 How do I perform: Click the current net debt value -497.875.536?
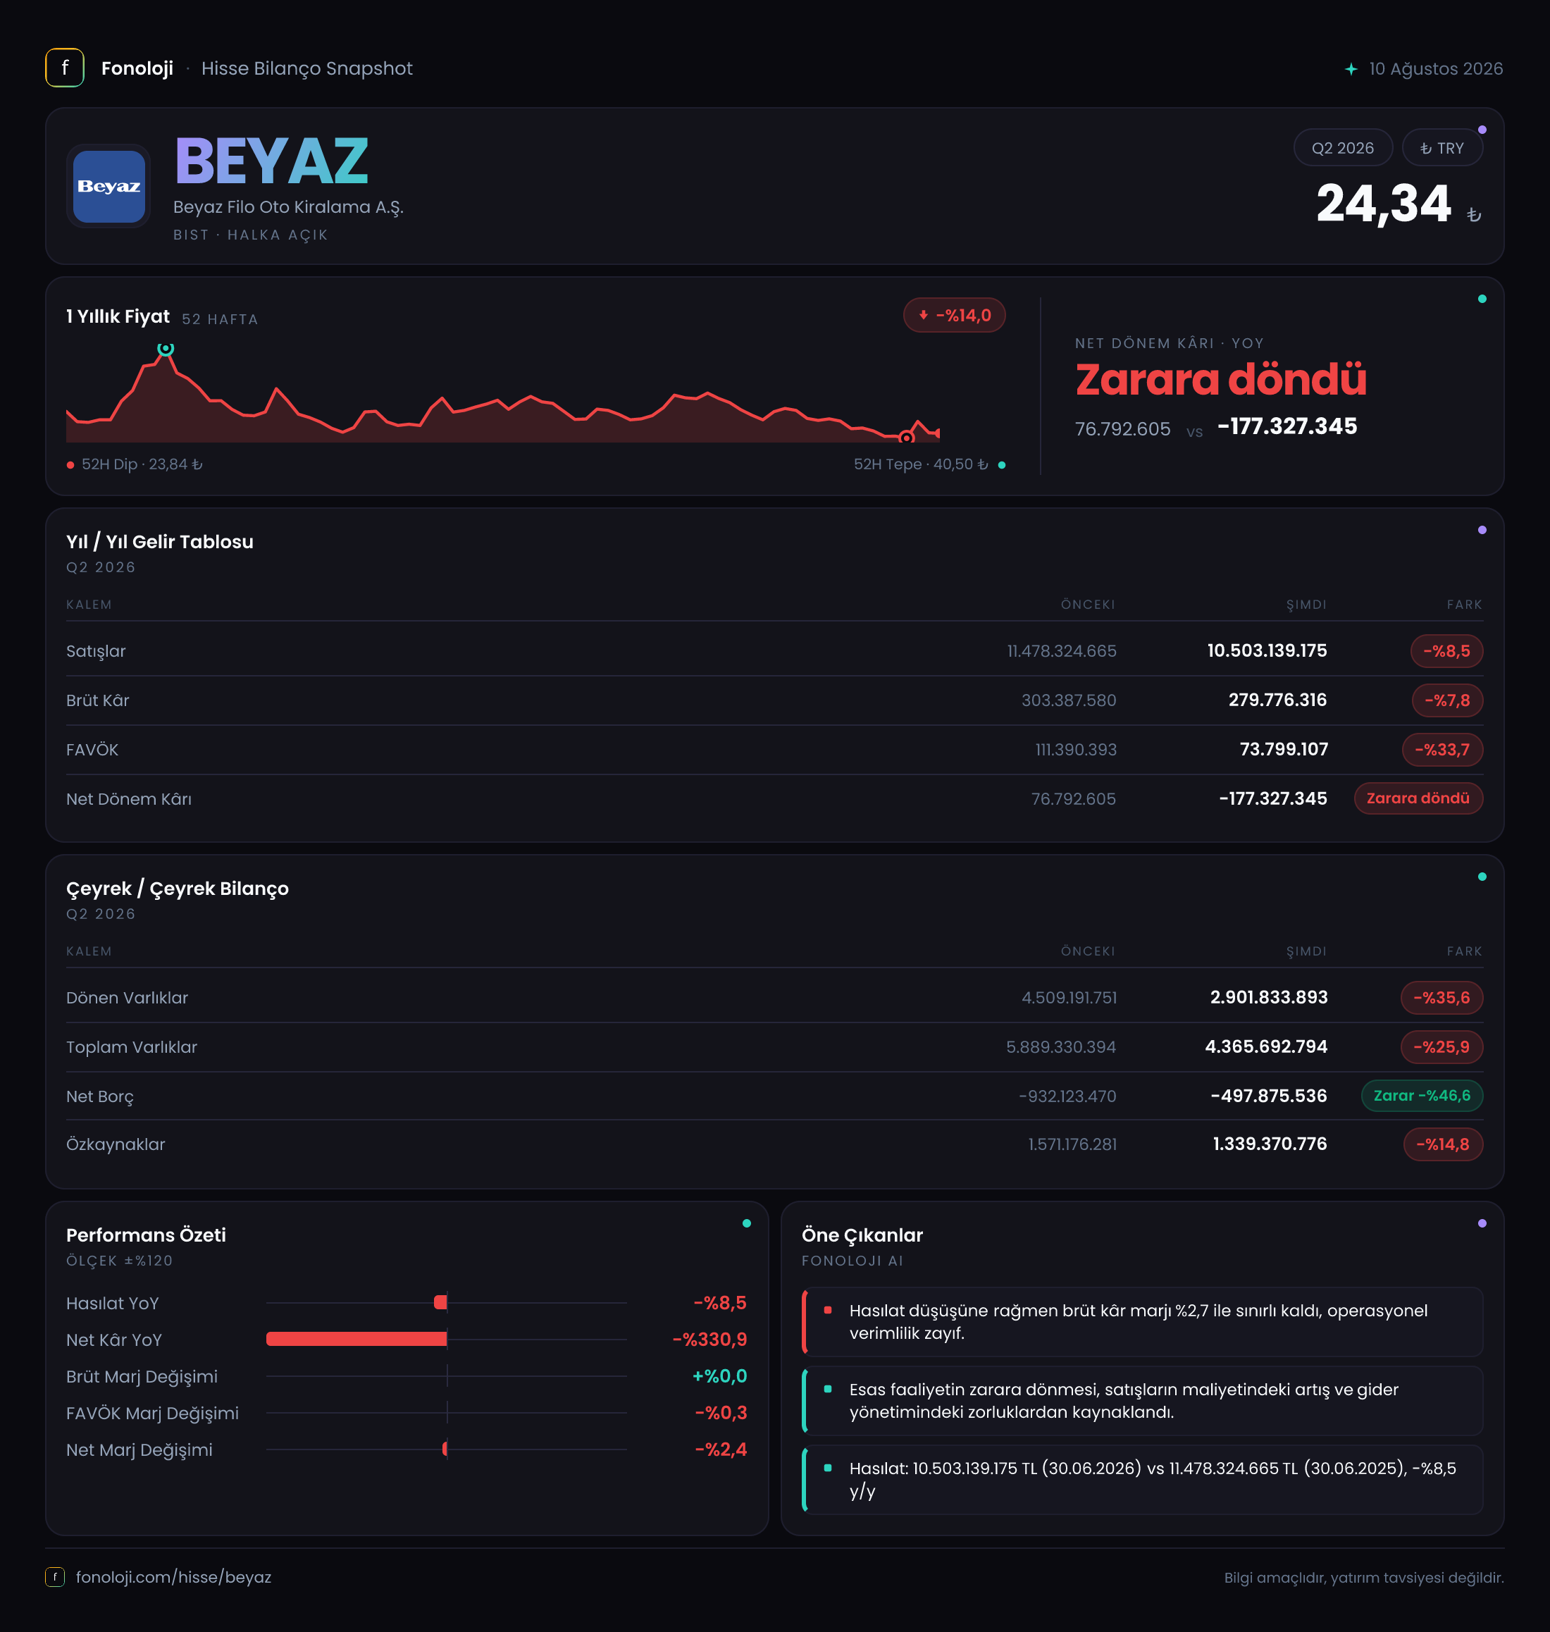pyautogui.click(x=1269, y=1096)
